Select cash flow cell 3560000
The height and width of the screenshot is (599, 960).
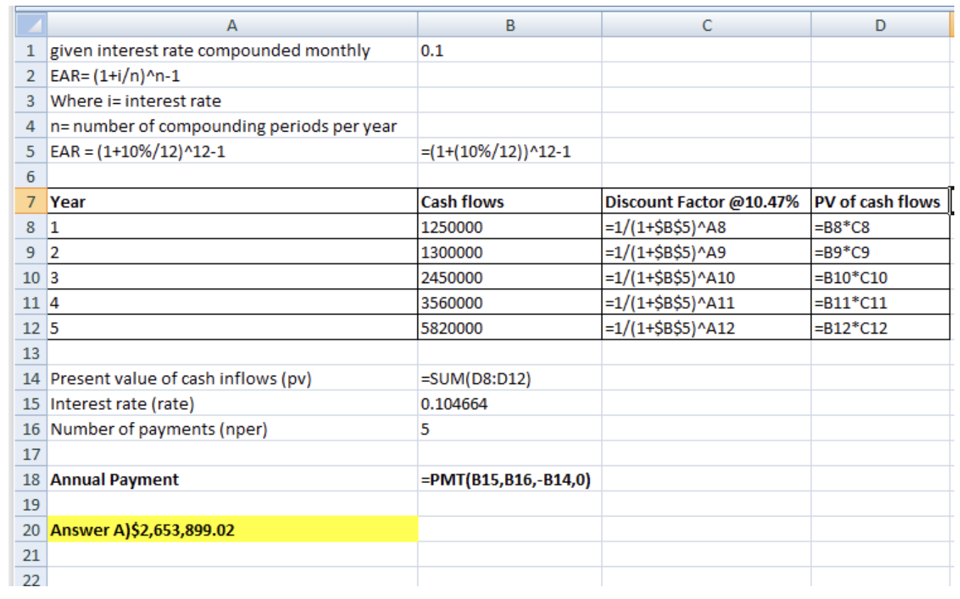[x=510, y=302]
